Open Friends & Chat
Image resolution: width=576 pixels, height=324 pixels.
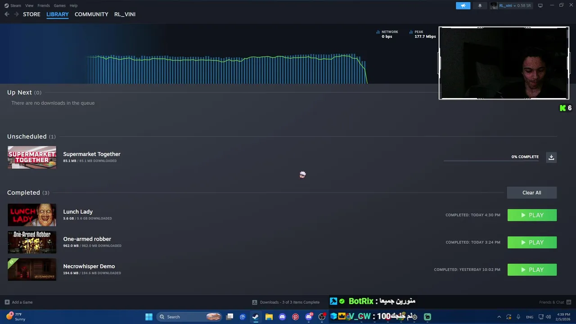coord(555,302)
